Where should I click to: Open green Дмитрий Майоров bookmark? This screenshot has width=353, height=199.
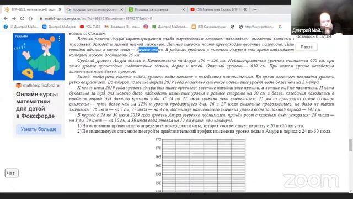coord(170,27)
